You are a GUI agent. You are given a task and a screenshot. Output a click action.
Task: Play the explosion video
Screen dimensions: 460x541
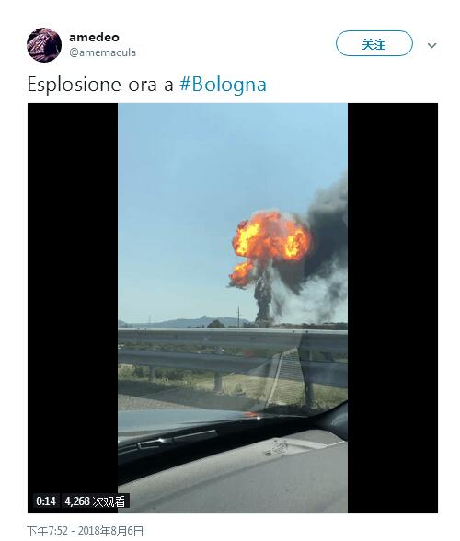(x=233, y=307)
